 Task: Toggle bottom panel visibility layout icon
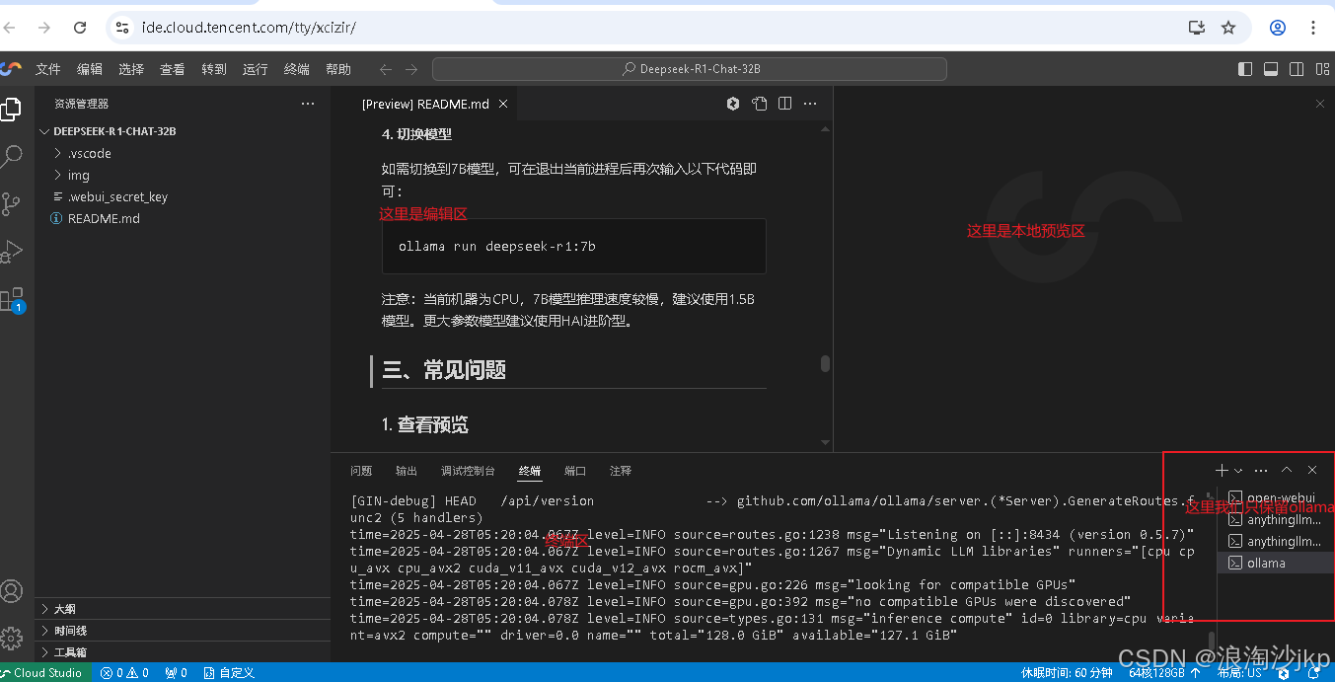coord(1271,69)
